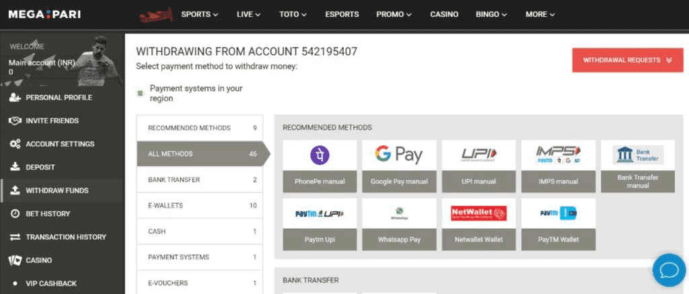Expand the Withdrawal Requests button
Image resolution: width=689 pixels, height=294 pixels.
point(627,60)
